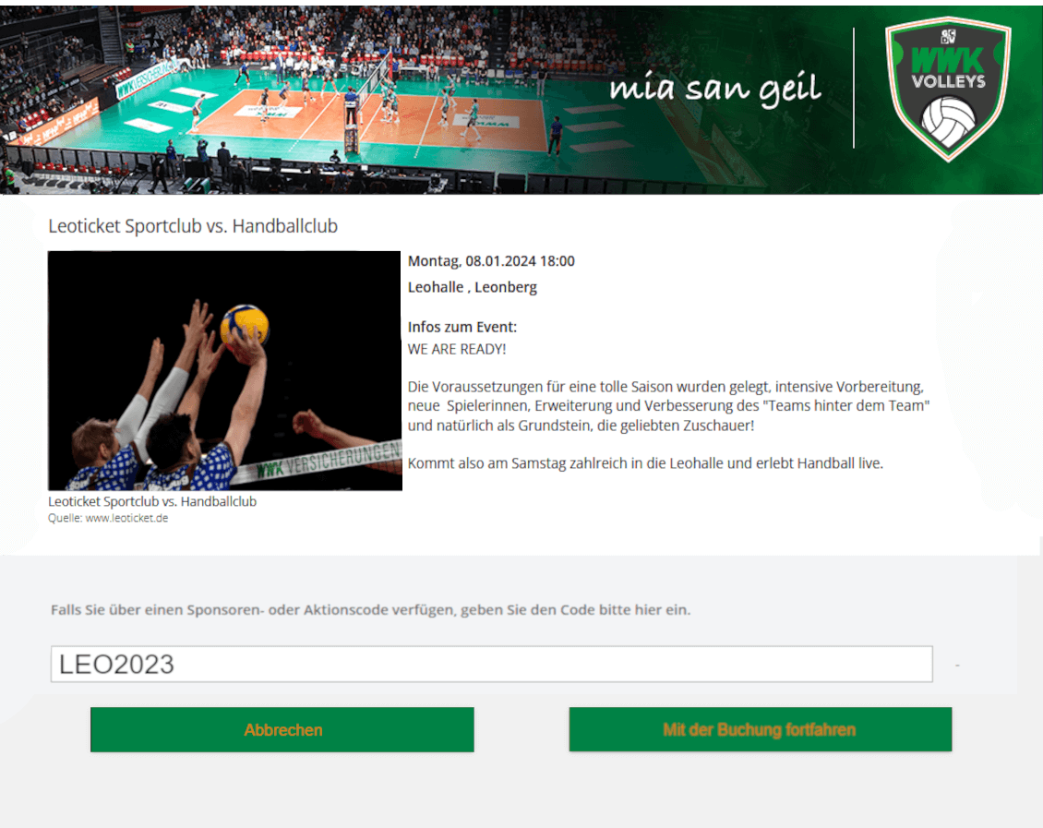
Task: Click the 'WE ARE READY!' text
Action: (457, 349)
